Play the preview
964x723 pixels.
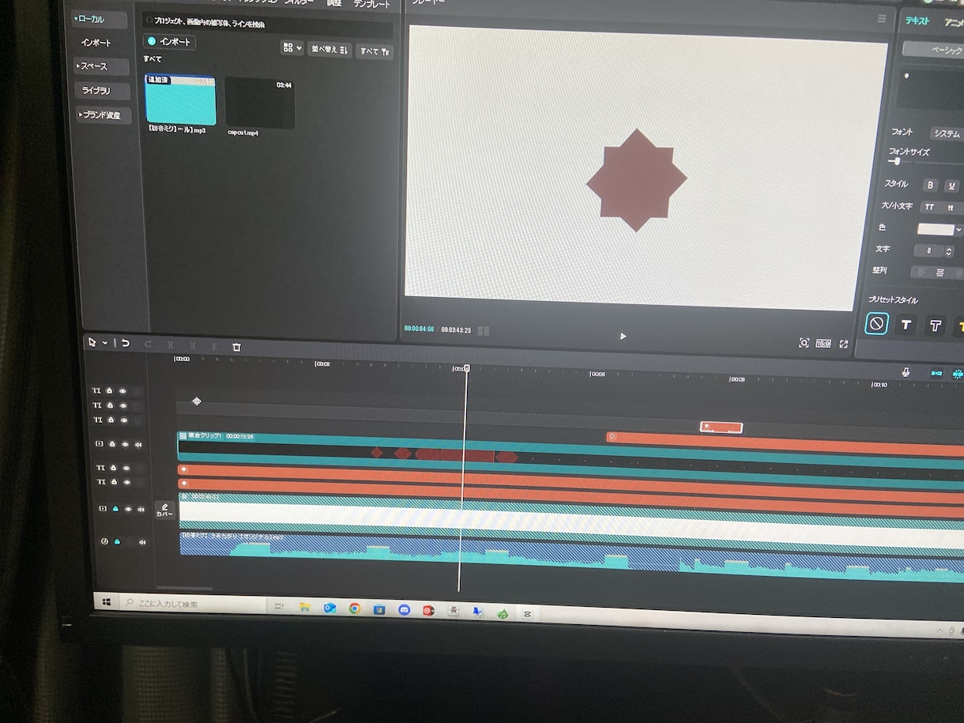pyautogui.click(x=623, y=336)
